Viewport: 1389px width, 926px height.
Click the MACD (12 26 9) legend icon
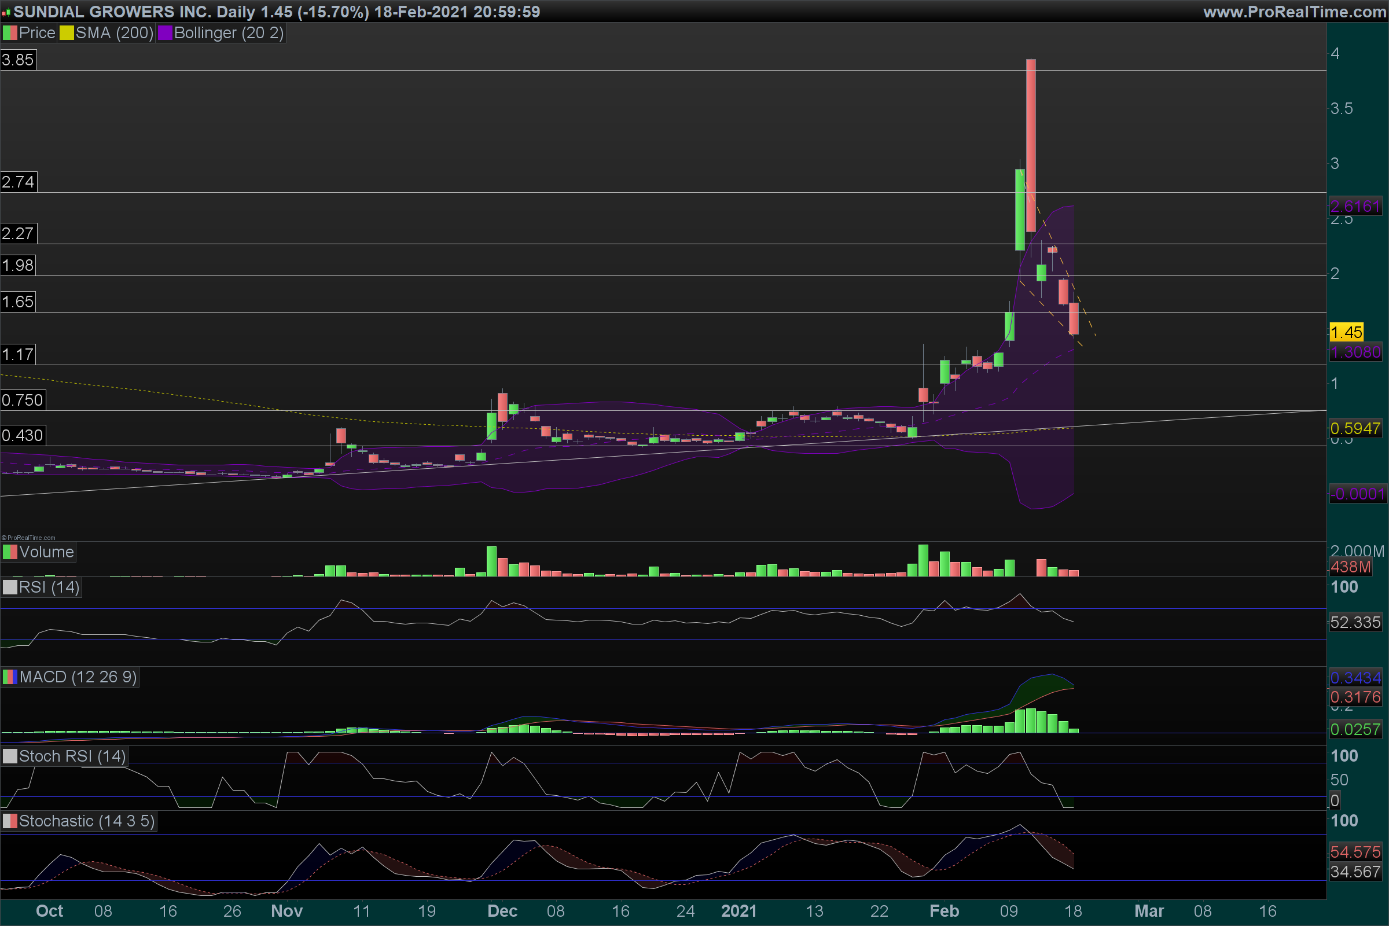click(x=10, y=677)
